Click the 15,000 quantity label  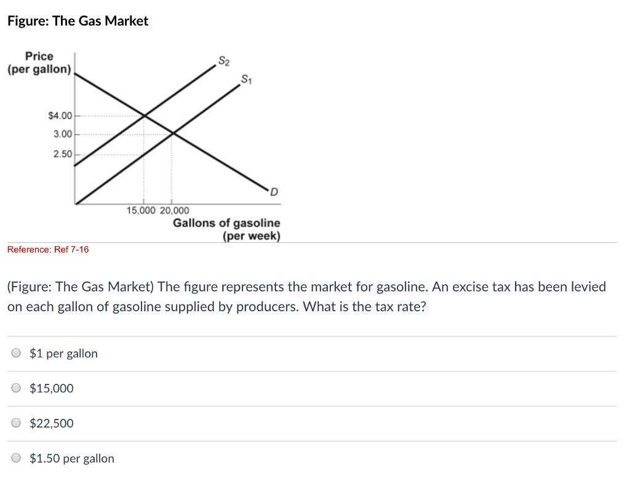(x=142, y=210)
